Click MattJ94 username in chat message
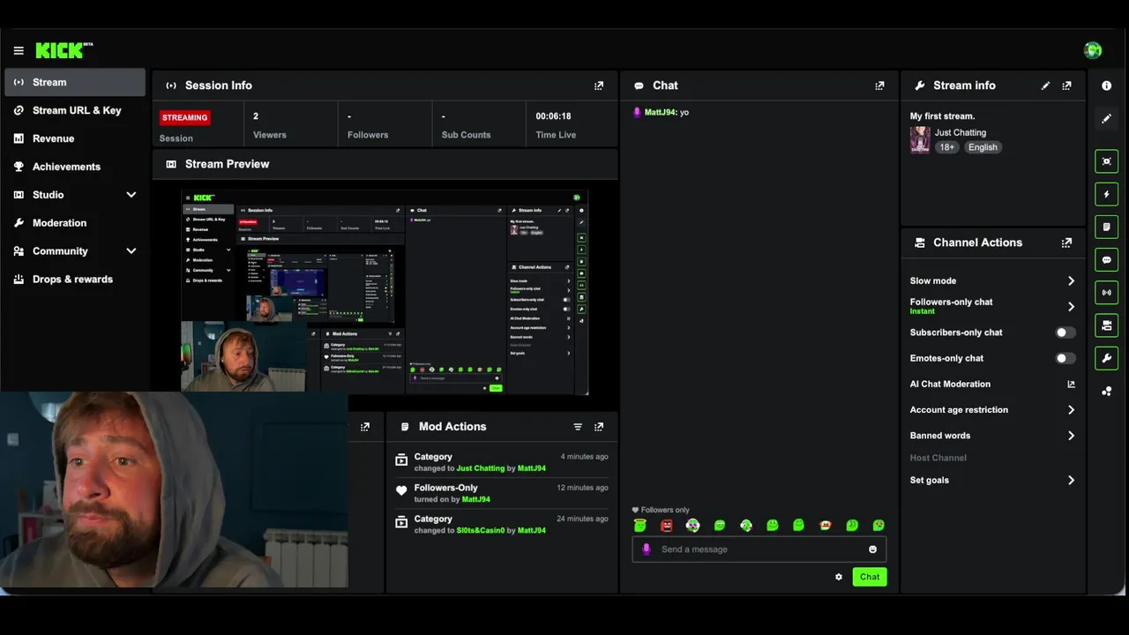This screenshot has height=635, width=1129. pyautogui.click(x=660, y=113)
